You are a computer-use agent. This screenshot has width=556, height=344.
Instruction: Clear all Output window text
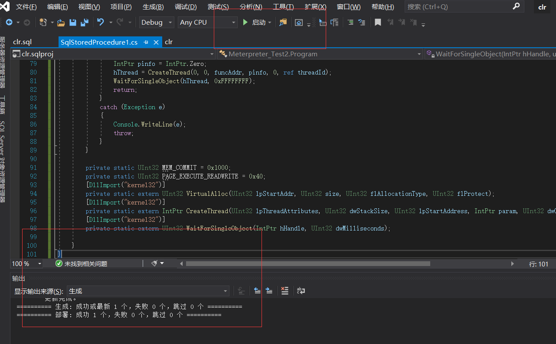(x=285, y=291)
